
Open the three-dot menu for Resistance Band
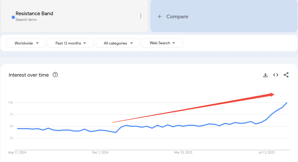(141, 16)
